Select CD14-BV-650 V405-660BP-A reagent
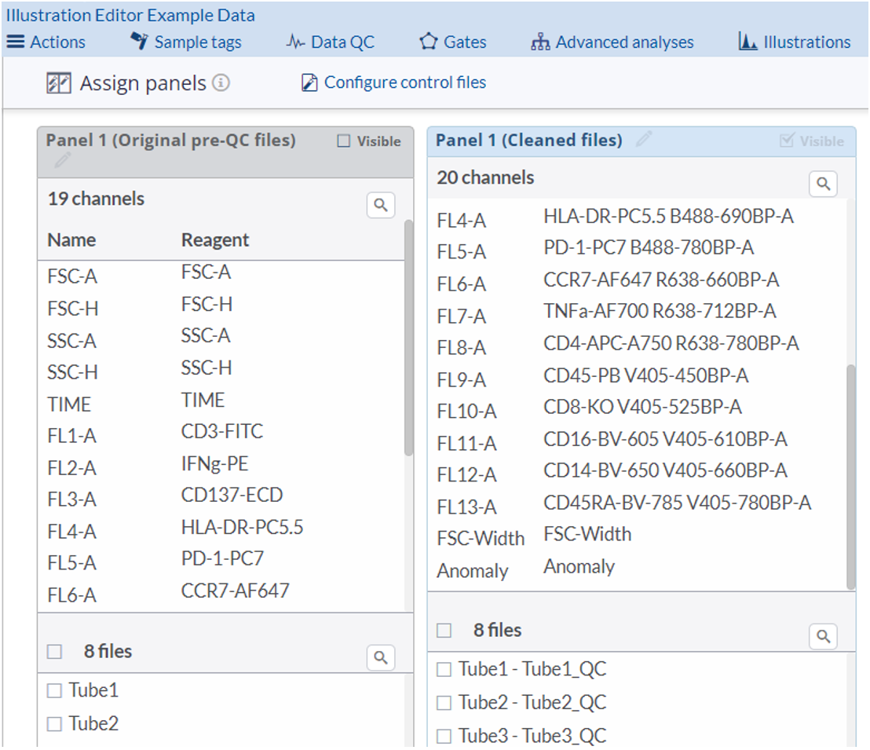 pos(665,470)
